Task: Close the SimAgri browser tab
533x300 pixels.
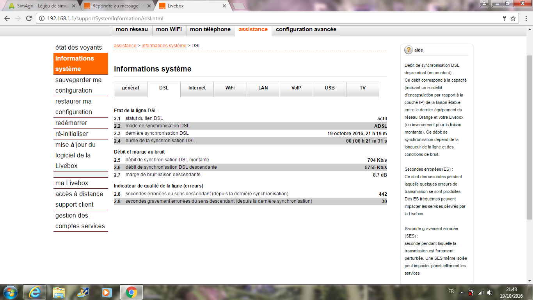Action: (x=74, y=6)
